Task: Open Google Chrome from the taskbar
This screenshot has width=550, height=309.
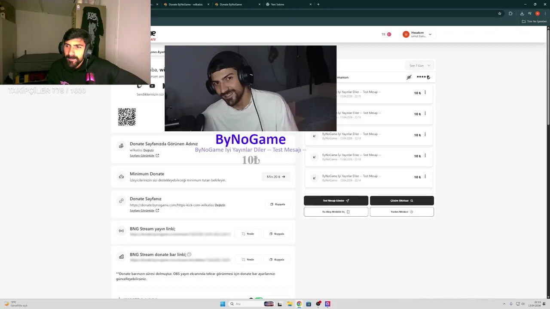Action: [299, 304]
